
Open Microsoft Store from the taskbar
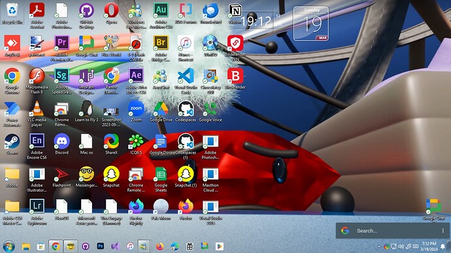41,246
